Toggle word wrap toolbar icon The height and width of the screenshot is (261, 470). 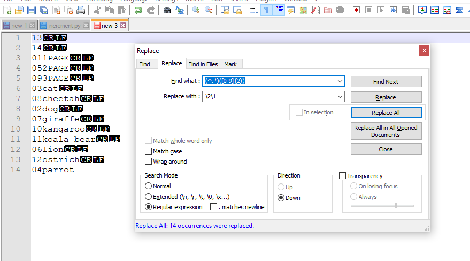[253, 11]
